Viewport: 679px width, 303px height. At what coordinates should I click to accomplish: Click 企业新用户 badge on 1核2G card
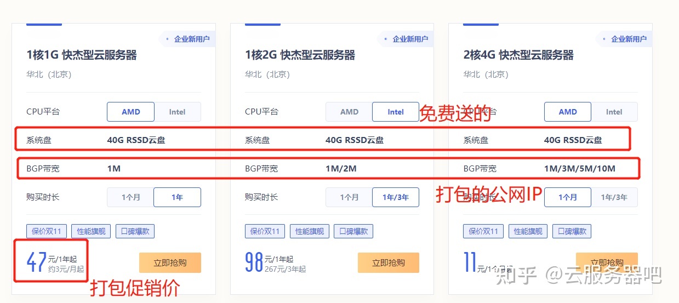(x=406, y=39)
